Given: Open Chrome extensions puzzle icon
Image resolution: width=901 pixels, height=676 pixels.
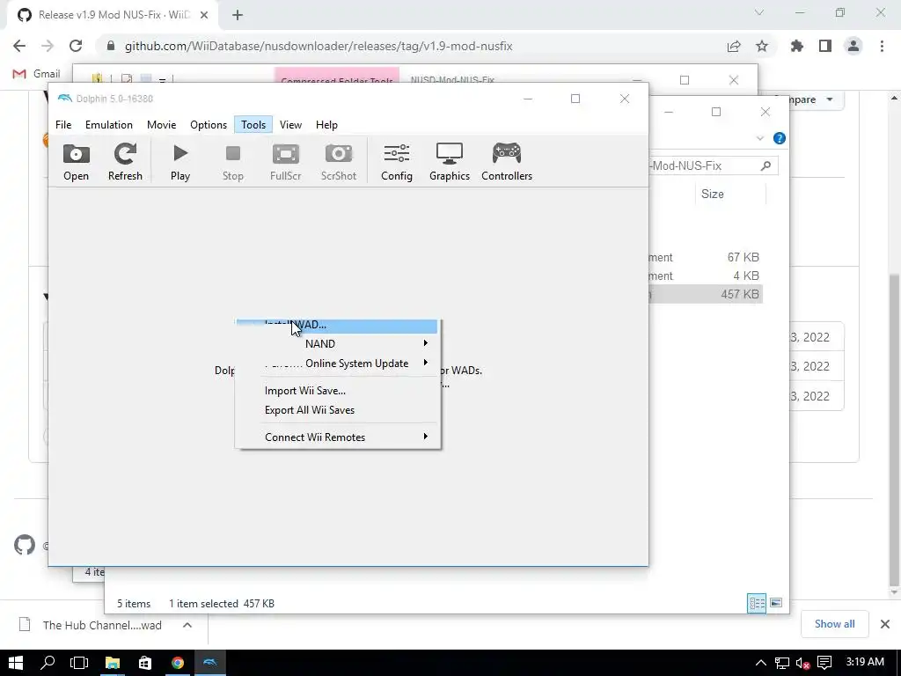Looking at the screenshot, I should [x=797, y=46].
